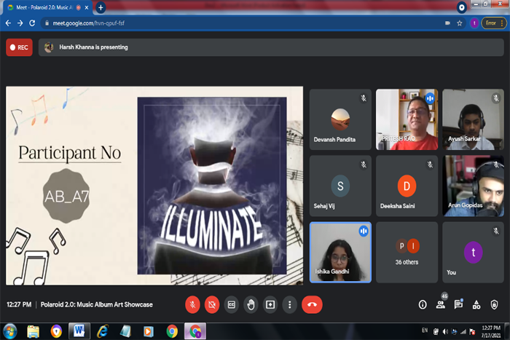
Task: Leave the call with the red hang-up button
Action: pos(312,304)
